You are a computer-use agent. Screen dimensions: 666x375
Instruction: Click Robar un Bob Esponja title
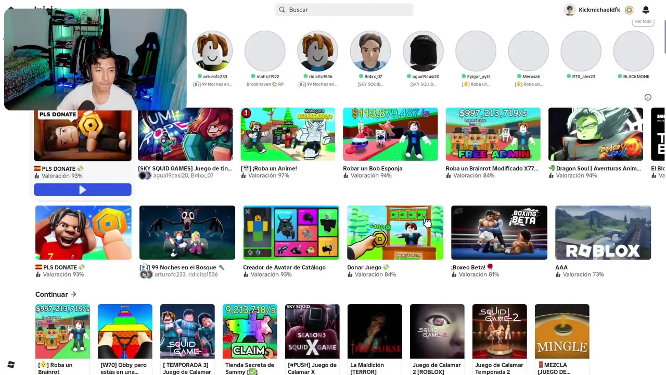pos(373,168)
